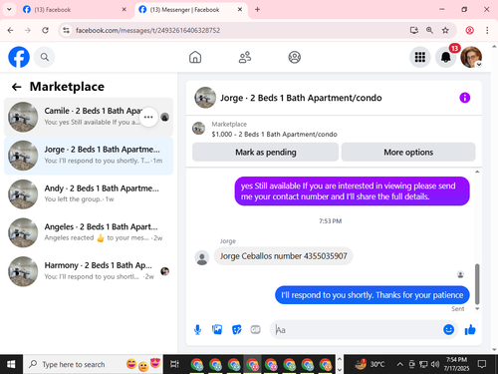Click chat scroll down arrow

click(x=477, y=309)
